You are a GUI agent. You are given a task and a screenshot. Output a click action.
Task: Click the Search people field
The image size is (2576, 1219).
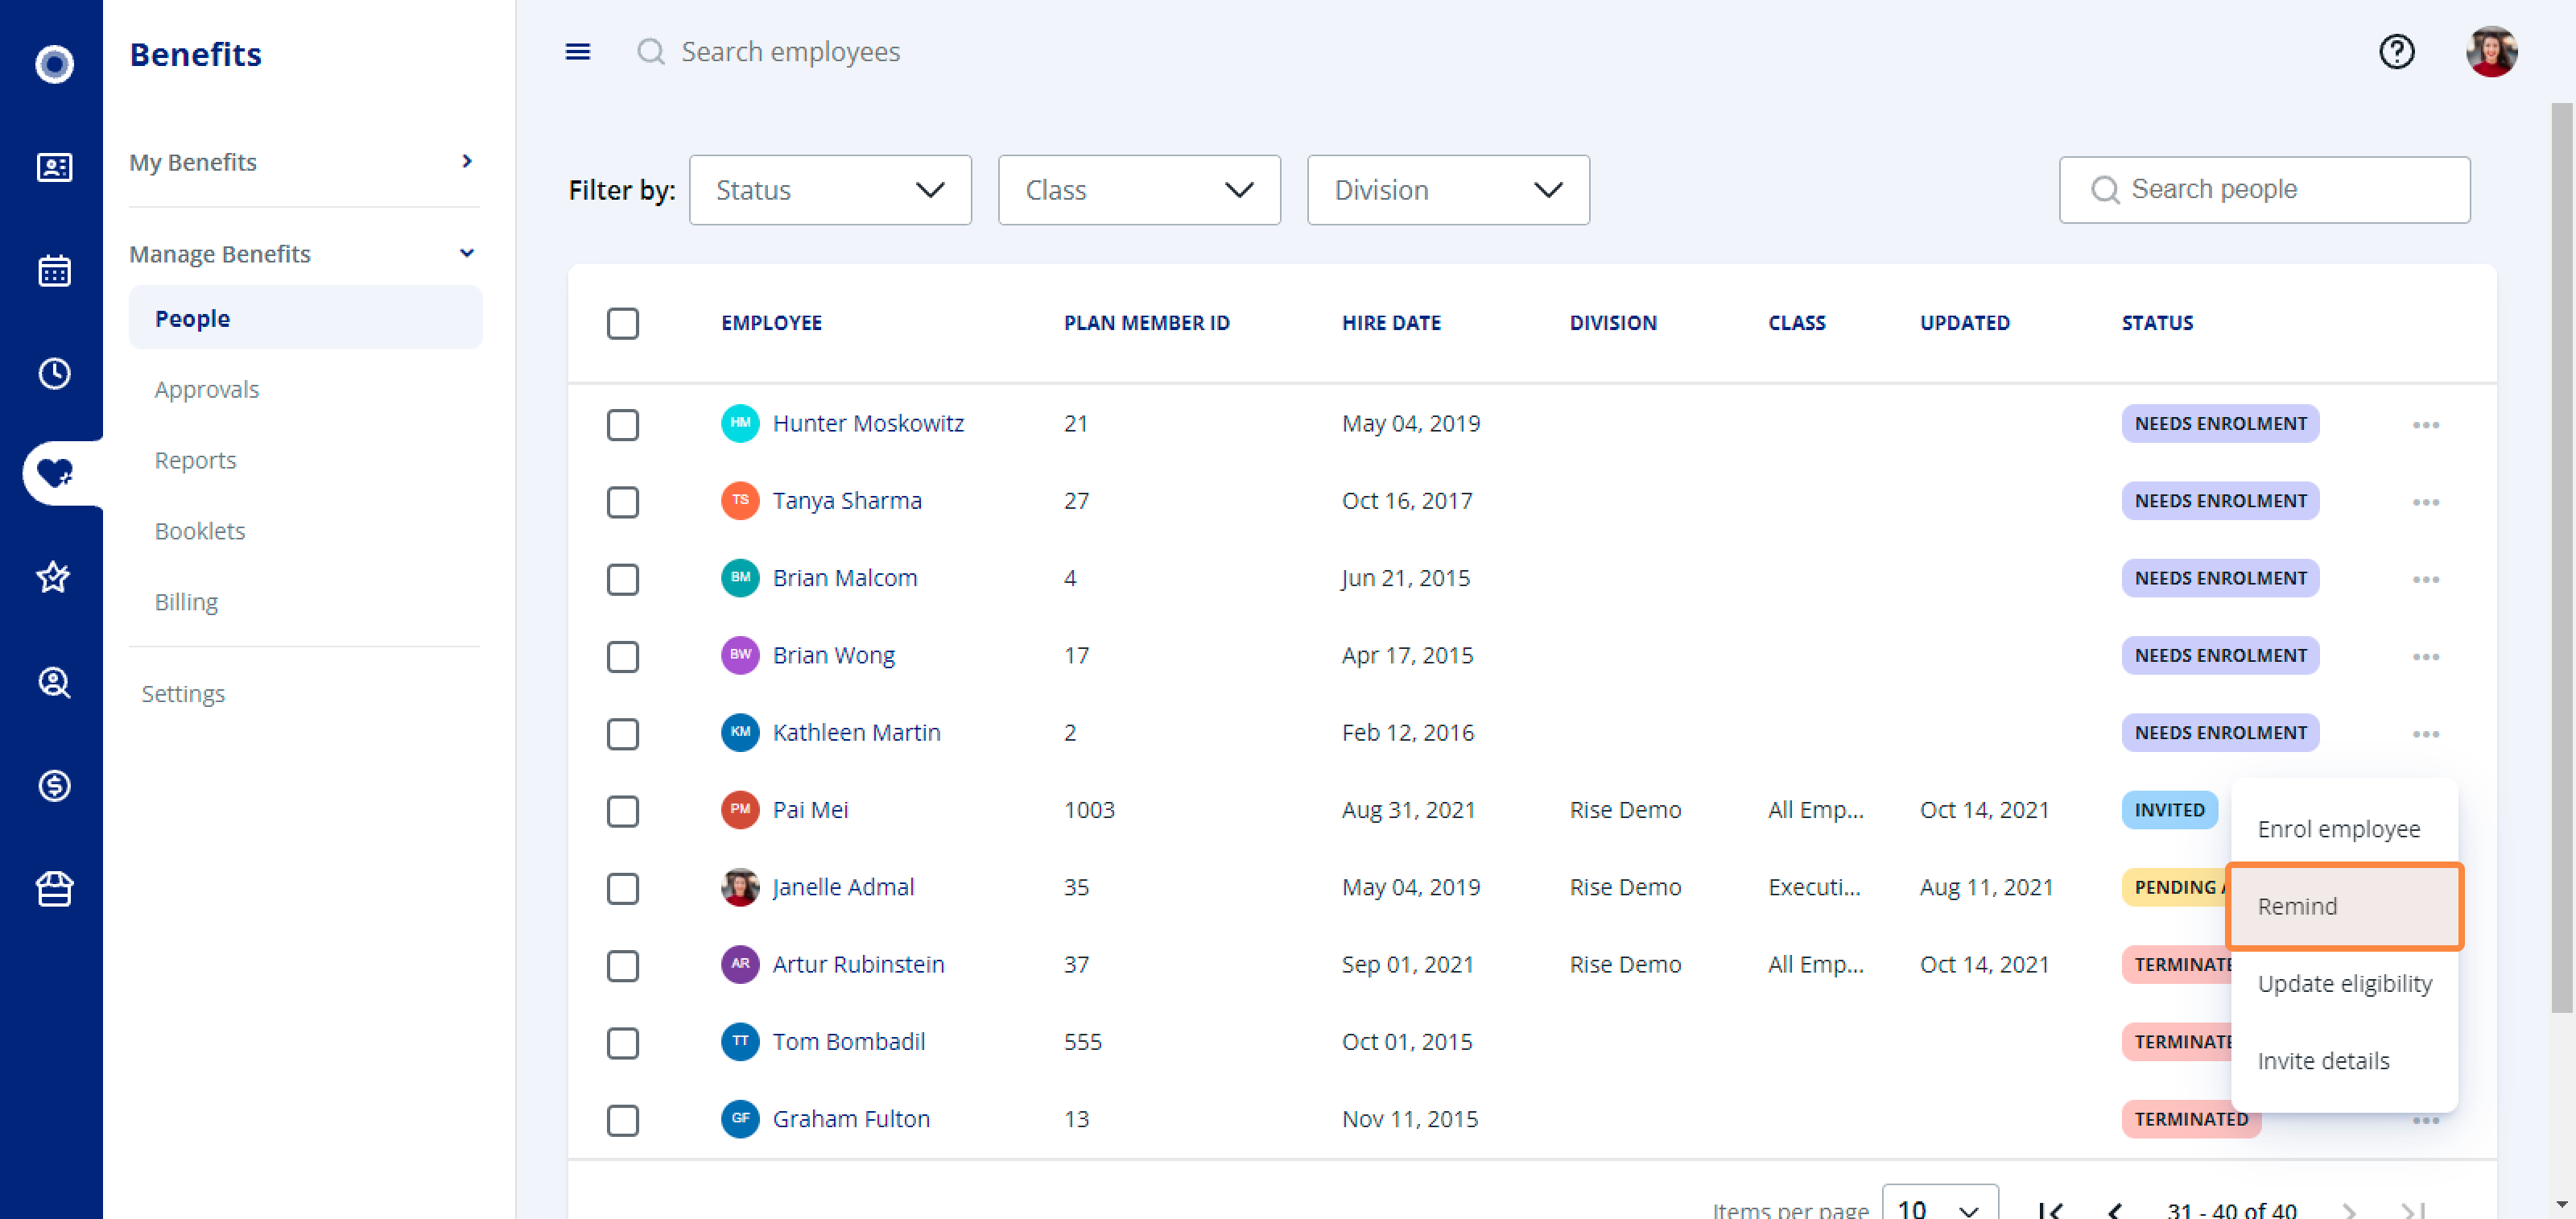click(2264, 190)
